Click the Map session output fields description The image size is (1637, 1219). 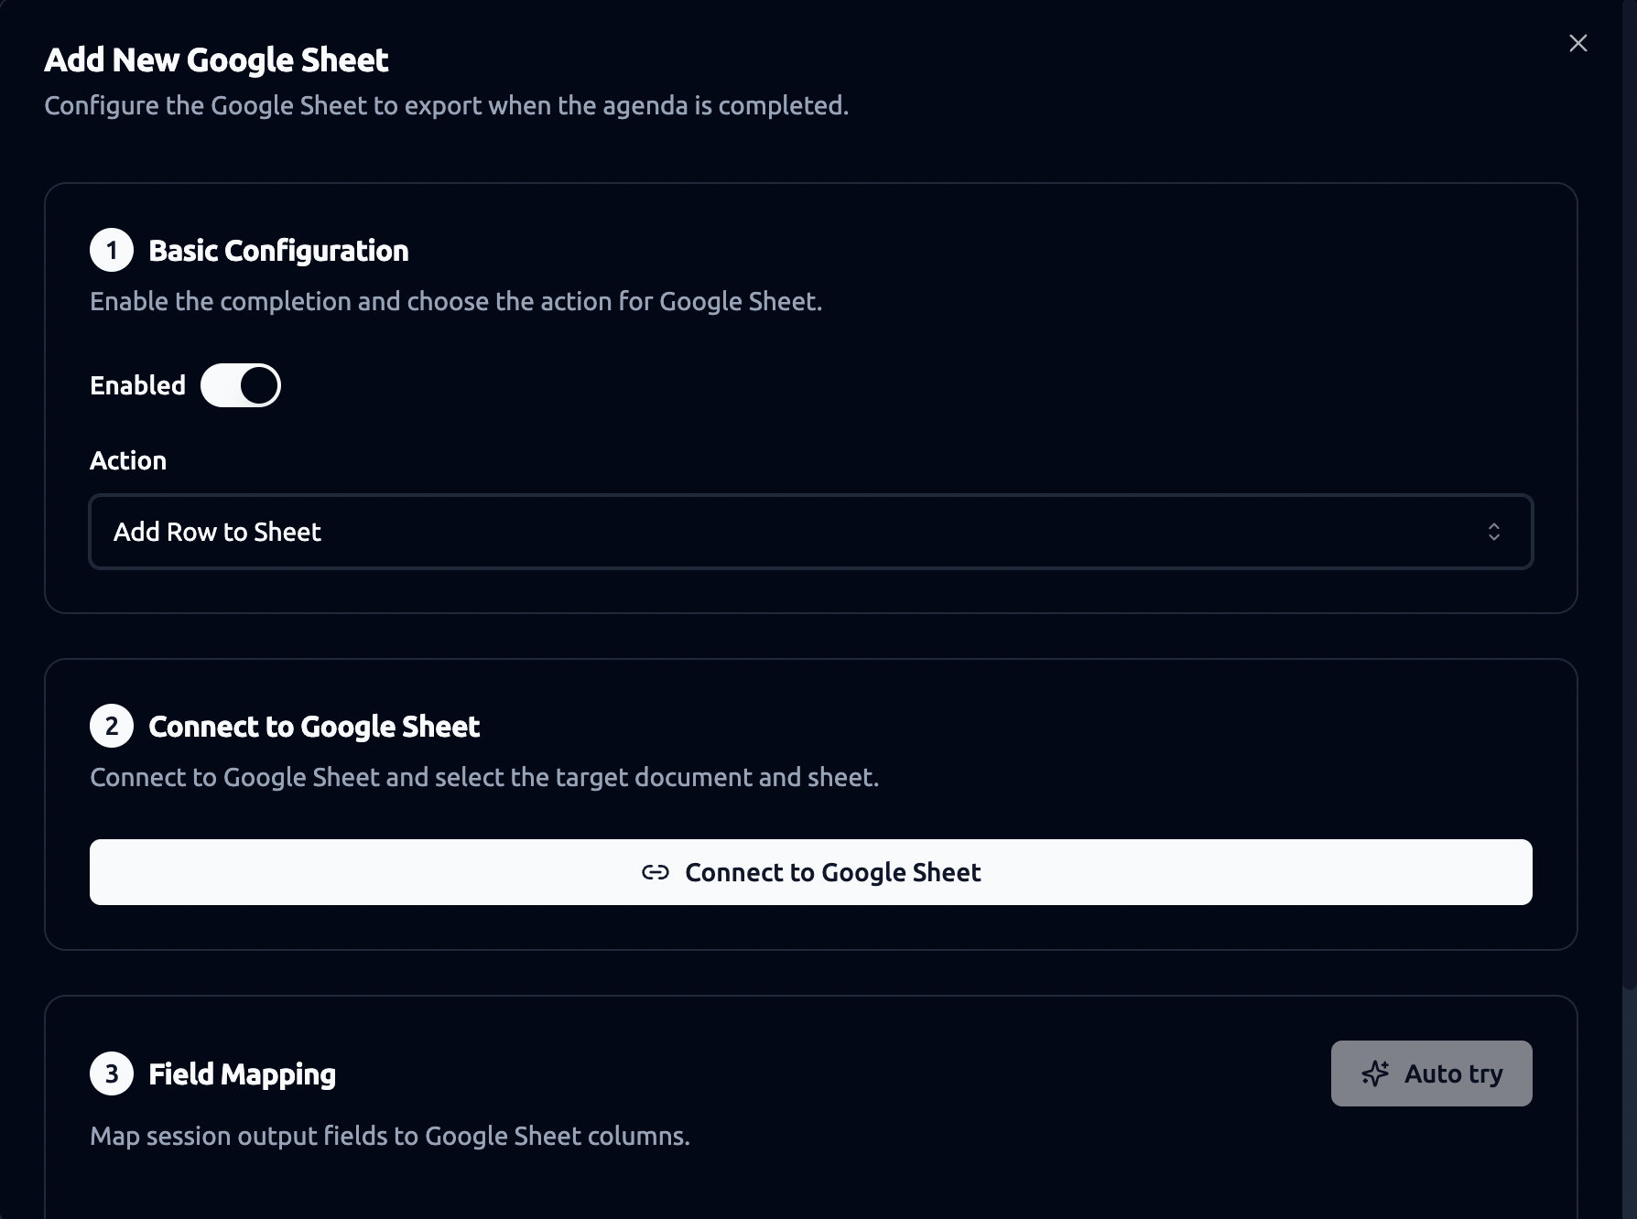(x=390, y=1136)
